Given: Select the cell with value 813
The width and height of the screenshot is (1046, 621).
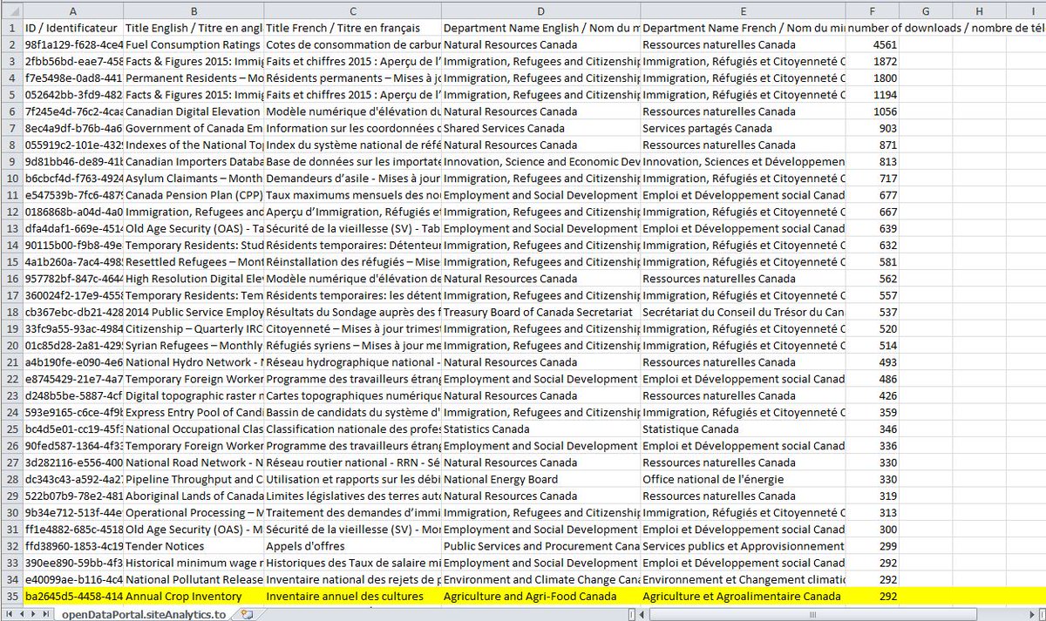Looking at the screenshot, I should tap(873, 161).
